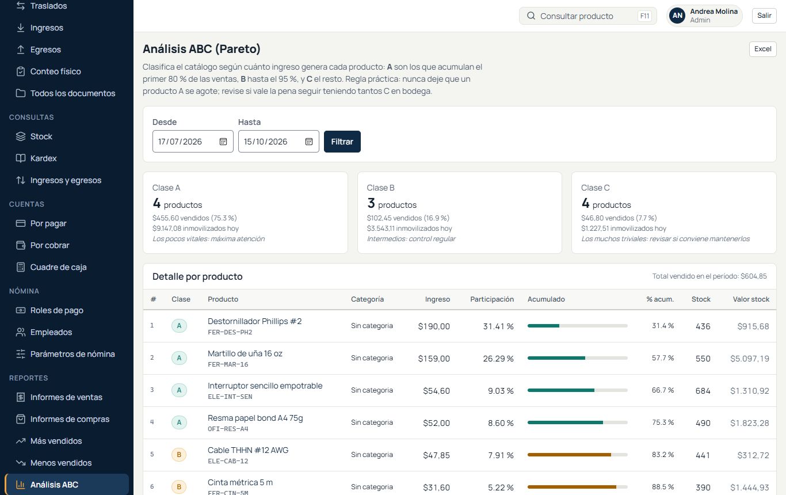The image size is (786, 495).
Task: Log out using the Salir button
Action: pyautogui.click(x=764, y=16)
